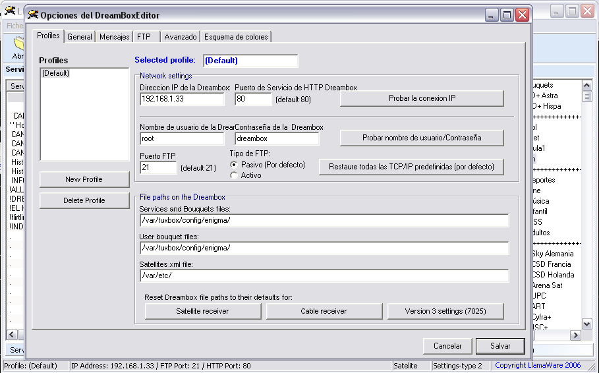Switch to the FTP tab
Image resolution: width=599 pixels, height=373 pixels.
tap(146, 37)
